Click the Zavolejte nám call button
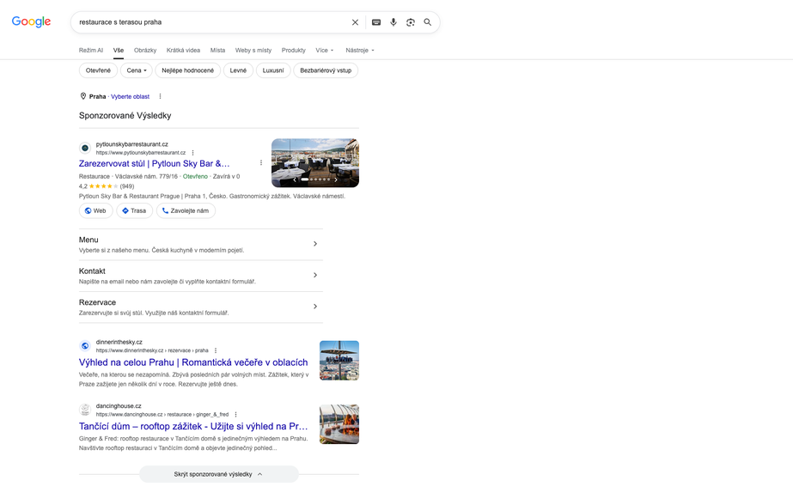Screen dimensions: 793x493 pos(186,210)
